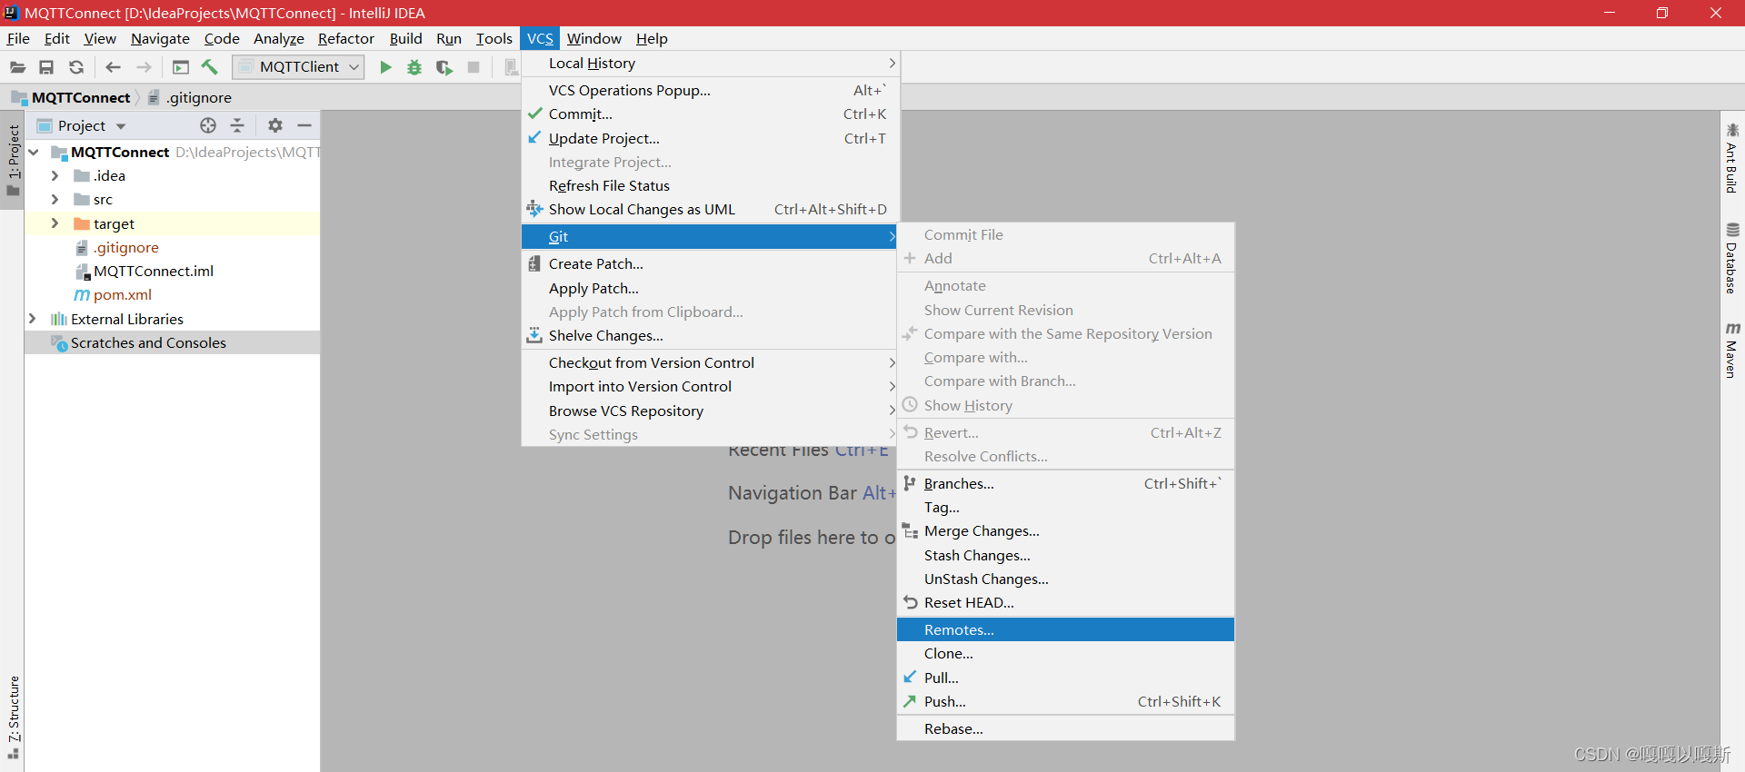Open the Database side panel
Image resolution: width=1745 pixels, height=772 pixels.
(1731, 258)
